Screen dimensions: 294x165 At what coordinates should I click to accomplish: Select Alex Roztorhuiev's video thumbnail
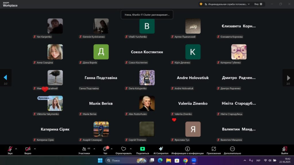(147, 103)
